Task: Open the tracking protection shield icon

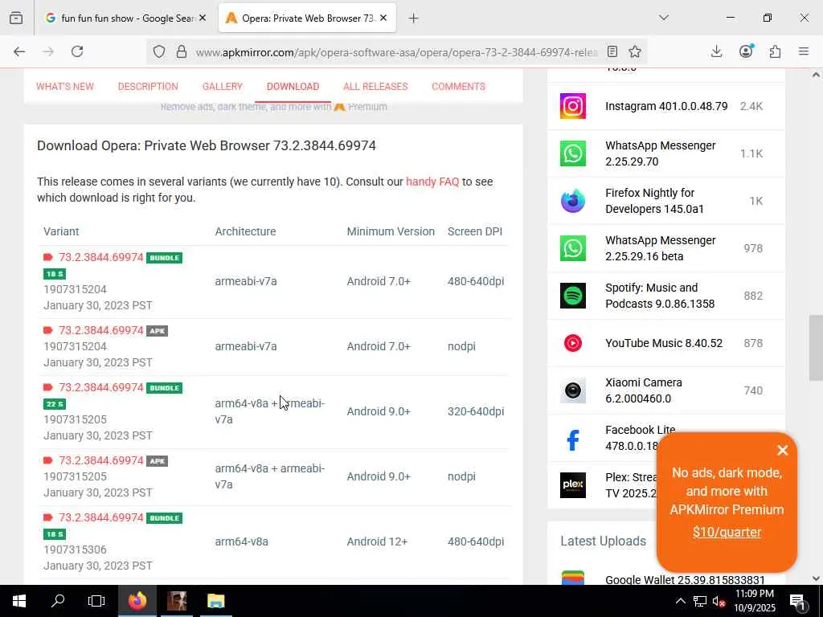Action: [159, 51]
